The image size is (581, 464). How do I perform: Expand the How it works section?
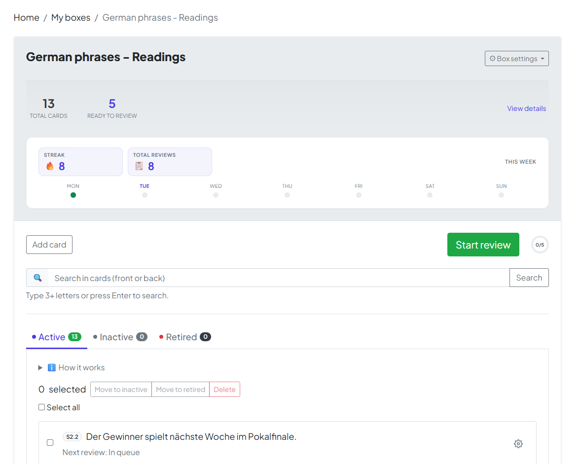click(x=40, y=367)
